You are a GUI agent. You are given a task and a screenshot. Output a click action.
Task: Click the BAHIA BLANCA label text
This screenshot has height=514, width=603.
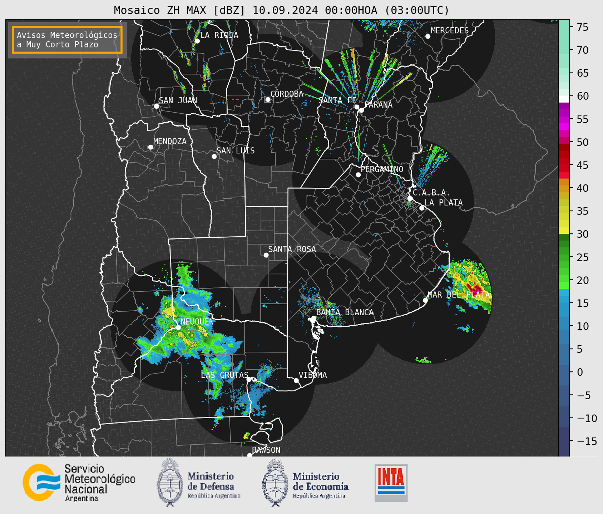pyautogui.click(x=345, y=312)
